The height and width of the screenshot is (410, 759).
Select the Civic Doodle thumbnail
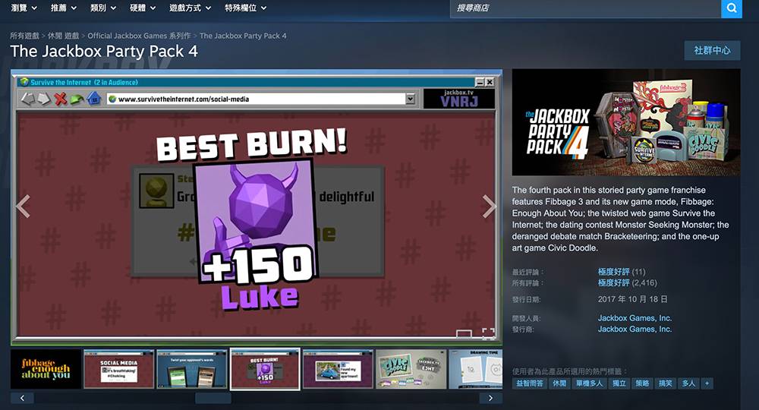[x=411, y=369]
